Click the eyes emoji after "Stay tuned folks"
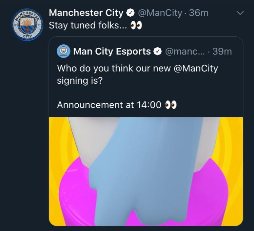This screenshot has width=254, height=231. point(136,26)
